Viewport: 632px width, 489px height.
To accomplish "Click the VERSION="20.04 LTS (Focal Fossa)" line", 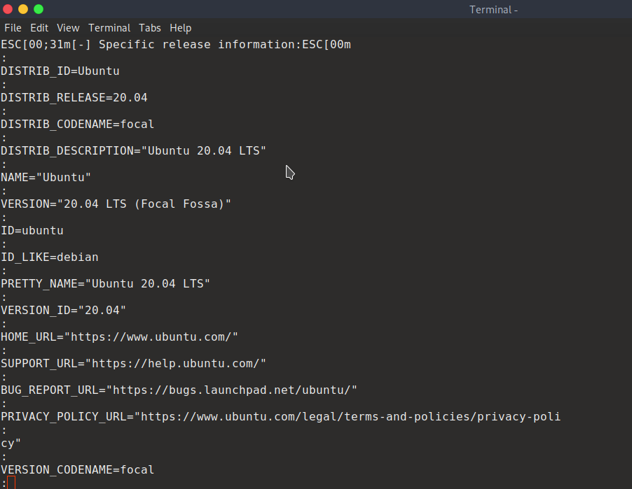I will [116, 204].
